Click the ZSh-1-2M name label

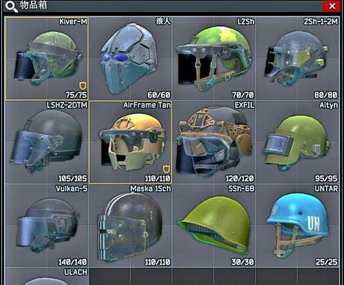pyautogui.click(x=321, y=21)
